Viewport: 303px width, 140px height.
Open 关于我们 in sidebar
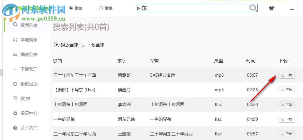pyautogui.click(x=25, y=128)
